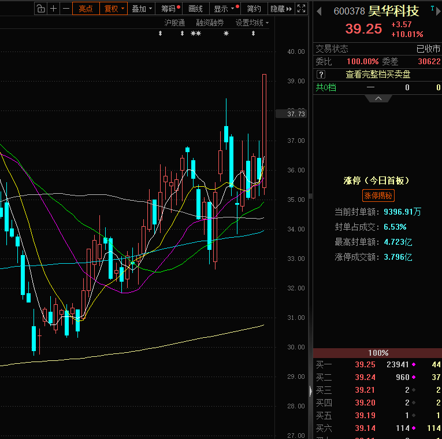Viewport: 442px width, 439px height.
Task: Toggle fullscreen chart icon
Action: 302,9
